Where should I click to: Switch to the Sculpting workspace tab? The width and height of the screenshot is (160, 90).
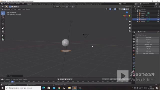[42, 4]
